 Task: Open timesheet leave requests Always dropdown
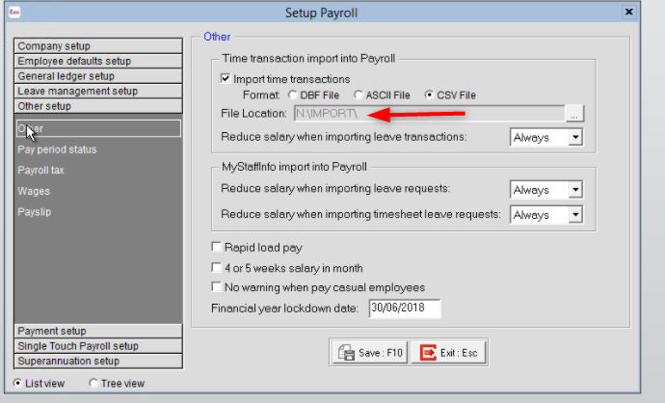pyautogui.click(x=575, y=215)
